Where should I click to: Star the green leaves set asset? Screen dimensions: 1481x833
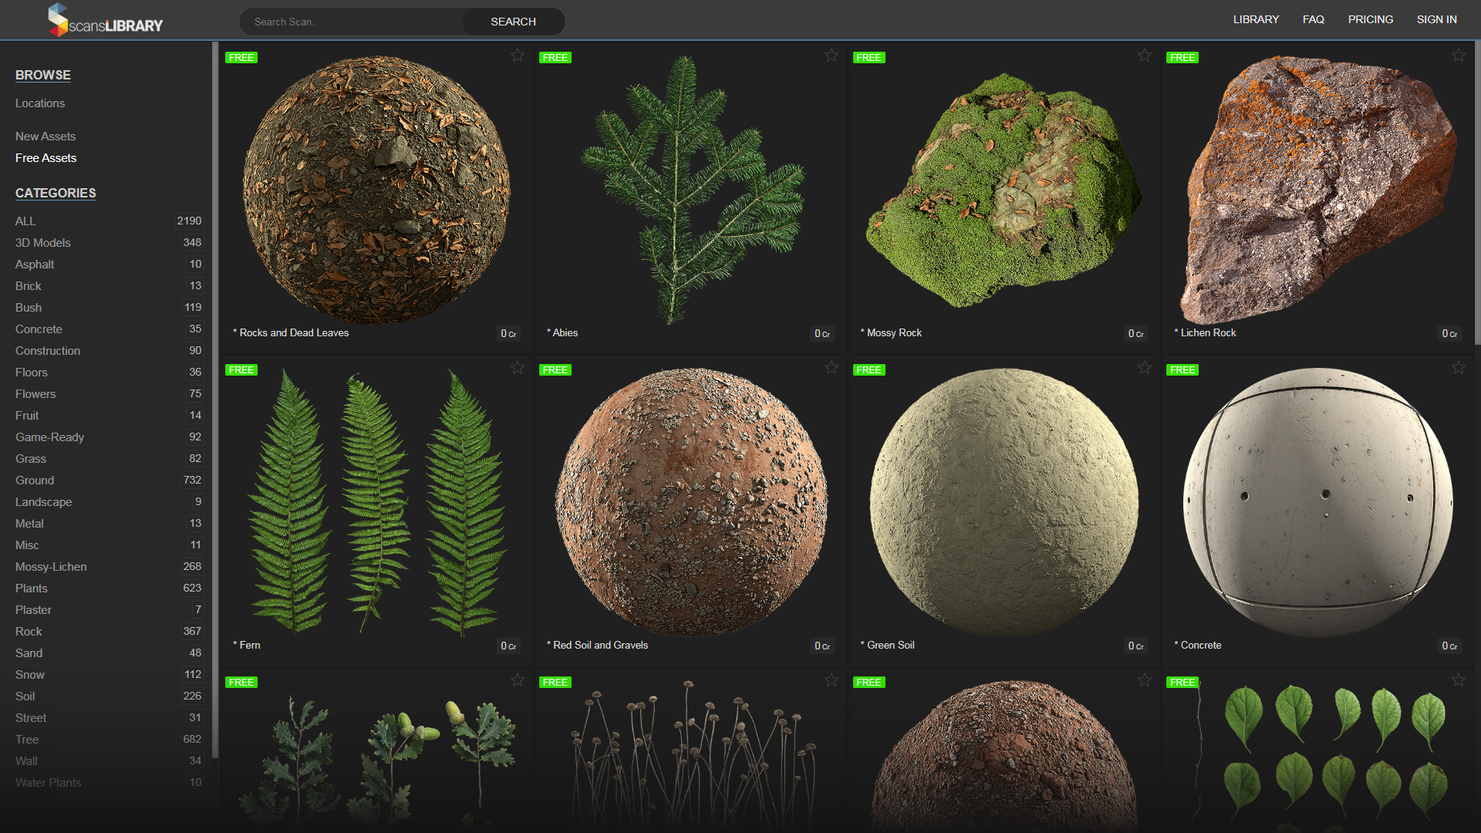point(1459,680)
